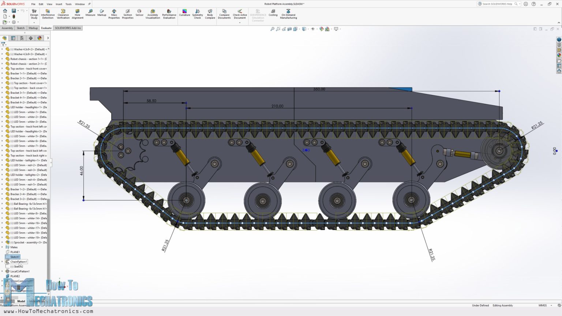Run the Symmetry Check
The height and width of the screenshot is (316, 562).
[x=197, y=14]
